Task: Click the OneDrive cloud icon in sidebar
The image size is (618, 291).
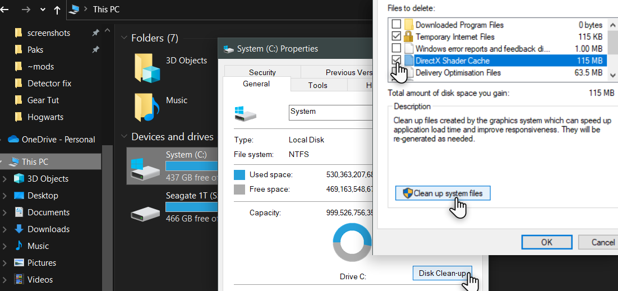Action: (13, 140)
